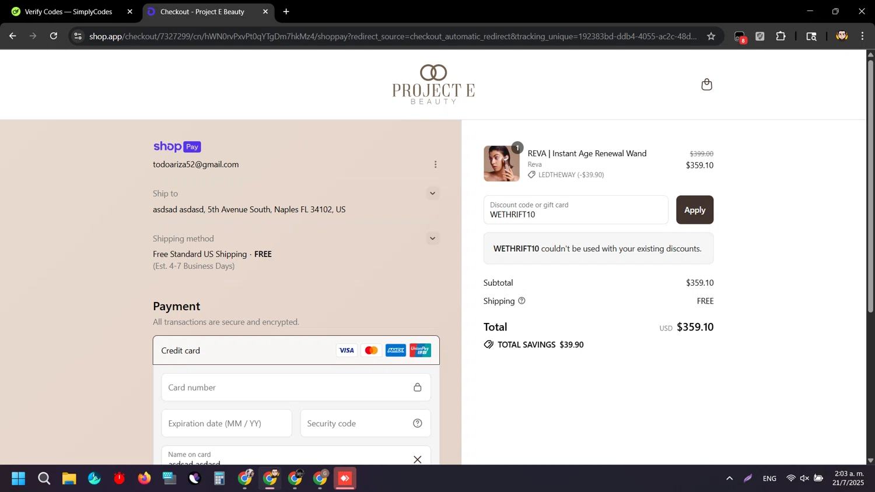
Task: Click the Security code field
Action: pyautogui.click(x=365, y=423)
